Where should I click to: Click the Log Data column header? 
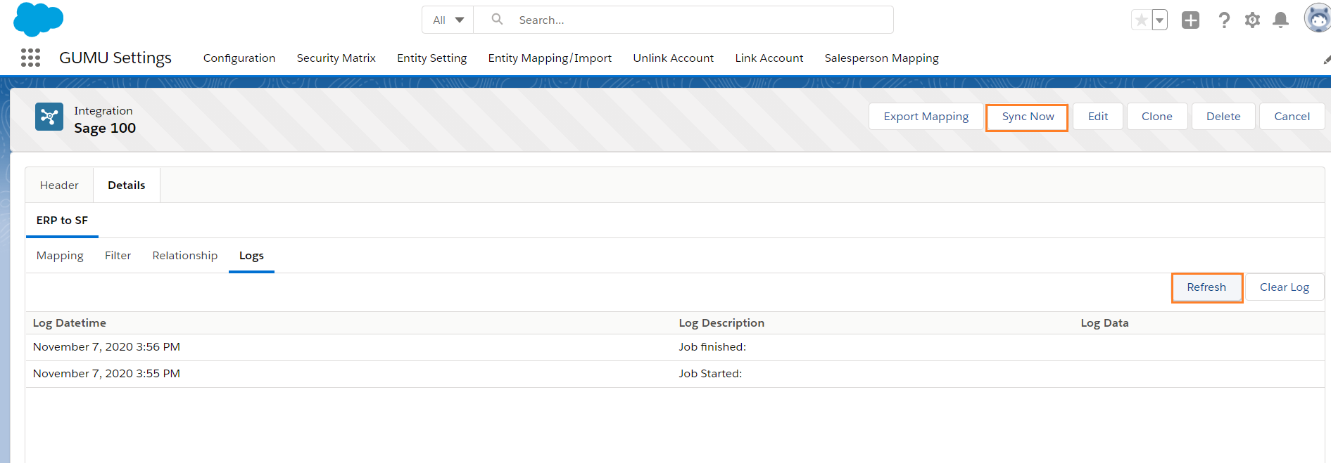1104,323
